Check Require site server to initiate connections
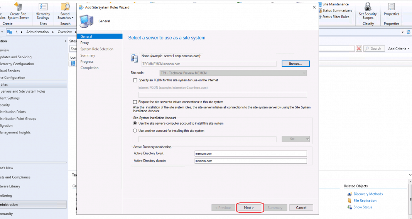412x219 pixels. point(135,102)
